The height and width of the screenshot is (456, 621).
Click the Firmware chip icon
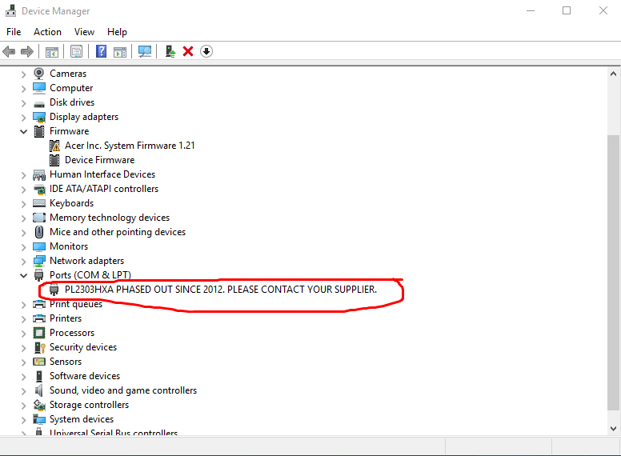pos(39,131)
